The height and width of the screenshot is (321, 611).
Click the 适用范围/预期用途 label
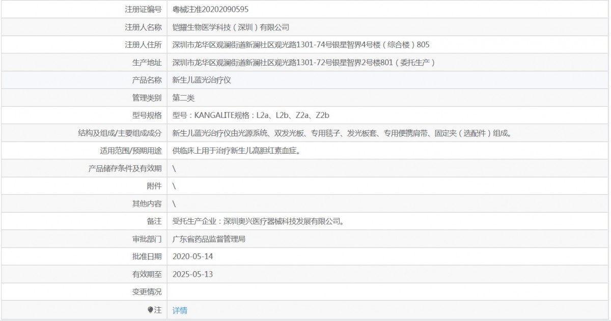point(131,151)
